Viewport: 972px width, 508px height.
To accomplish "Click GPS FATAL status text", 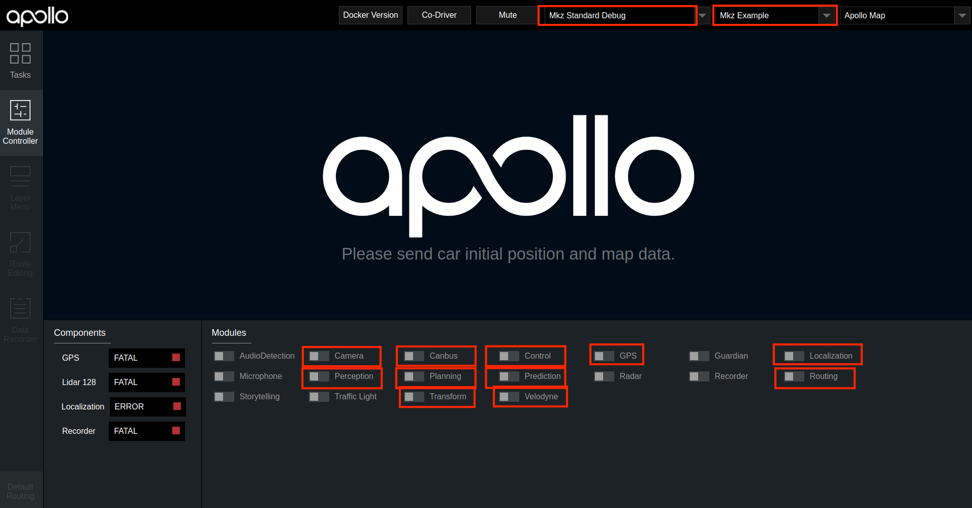I will [x=126, y=358].
